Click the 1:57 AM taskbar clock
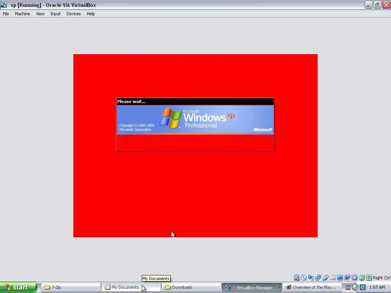The image size is (391, 293). coord(377,287)
